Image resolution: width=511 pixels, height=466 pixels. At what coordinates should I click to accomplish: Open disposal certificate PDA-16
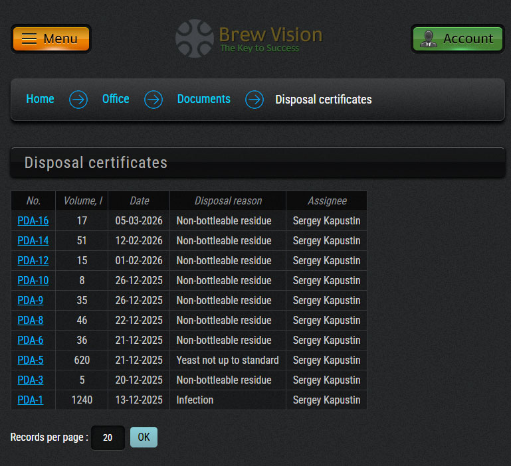click(x=33, y=221)
